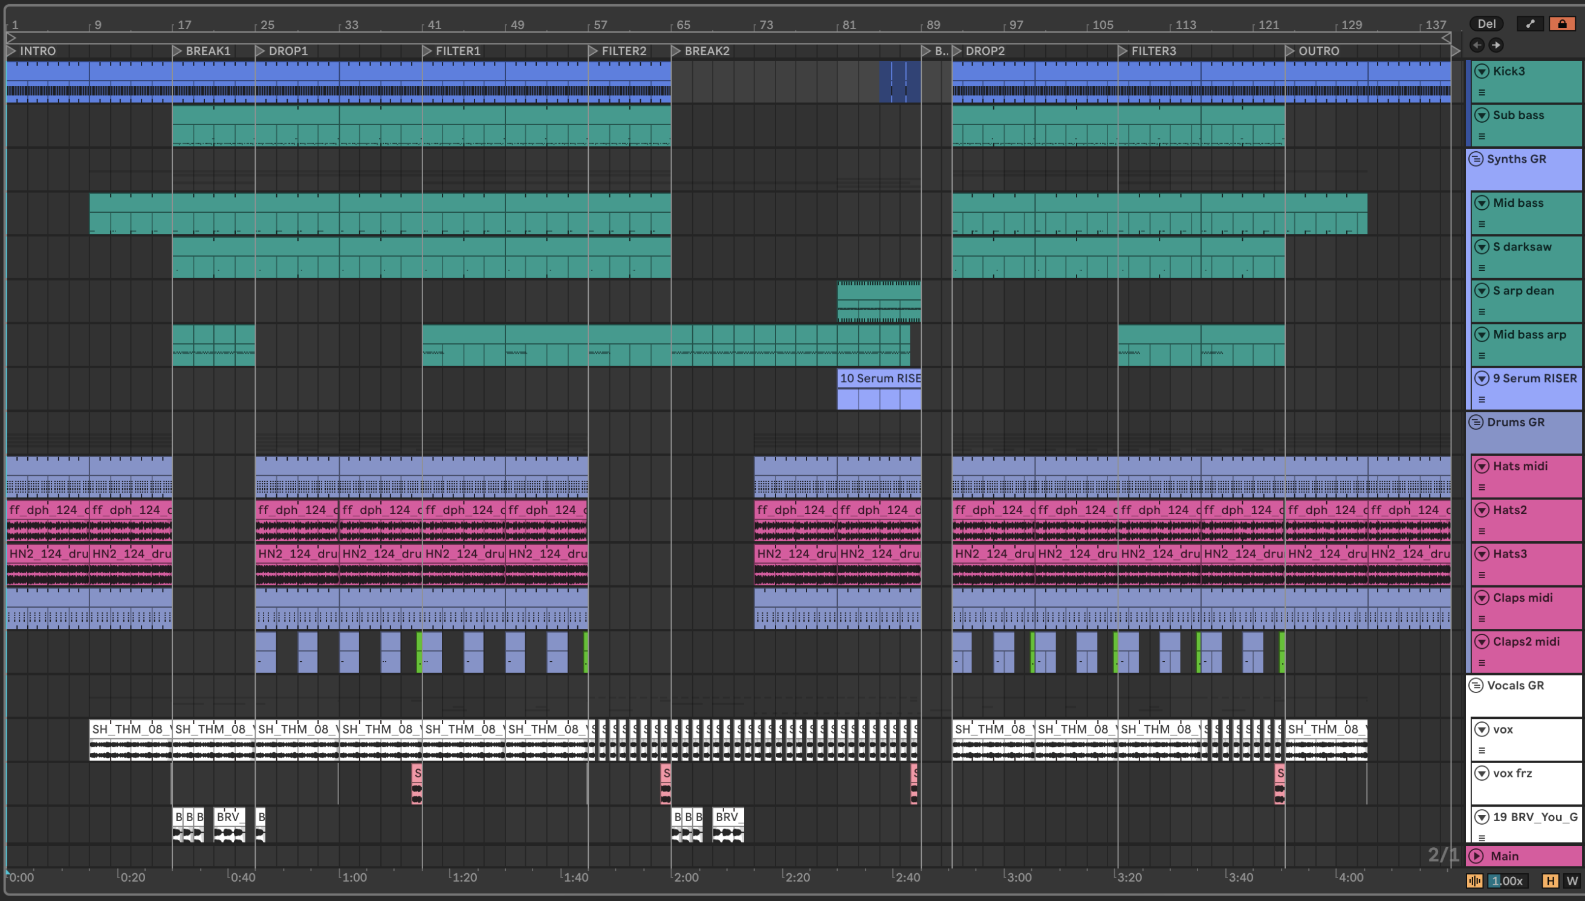
Task: Click the Hats midi track lines icon
Action: pos(1482,487)
